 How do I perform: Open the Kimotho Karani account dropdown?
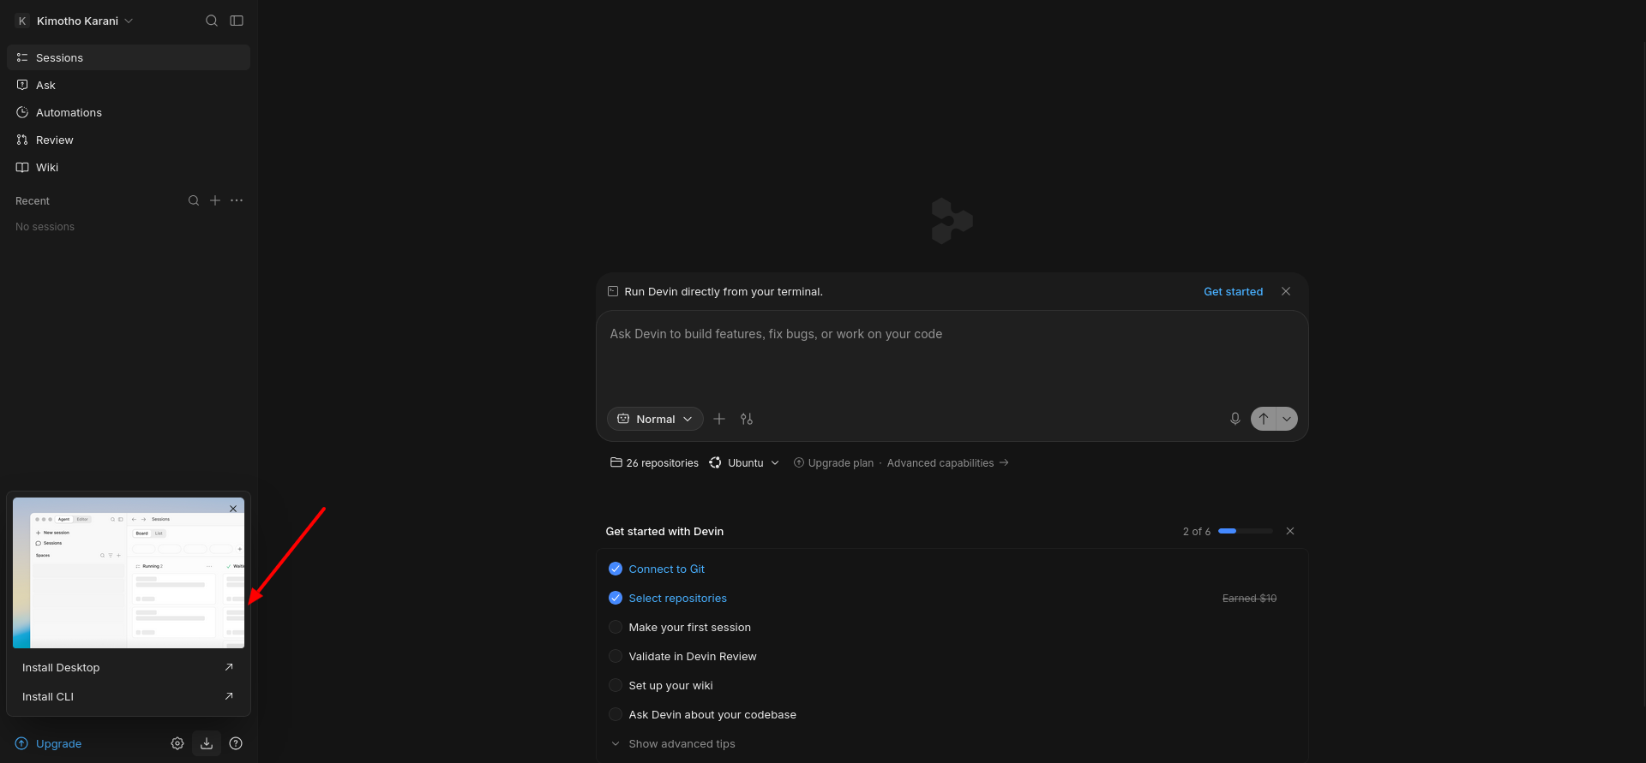tap(75, 21)
